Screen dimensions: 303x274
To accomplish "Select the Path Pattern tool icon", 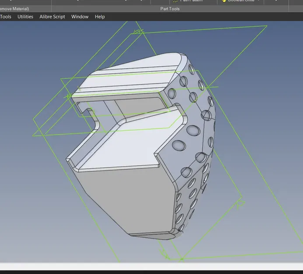I will (176, 1).
